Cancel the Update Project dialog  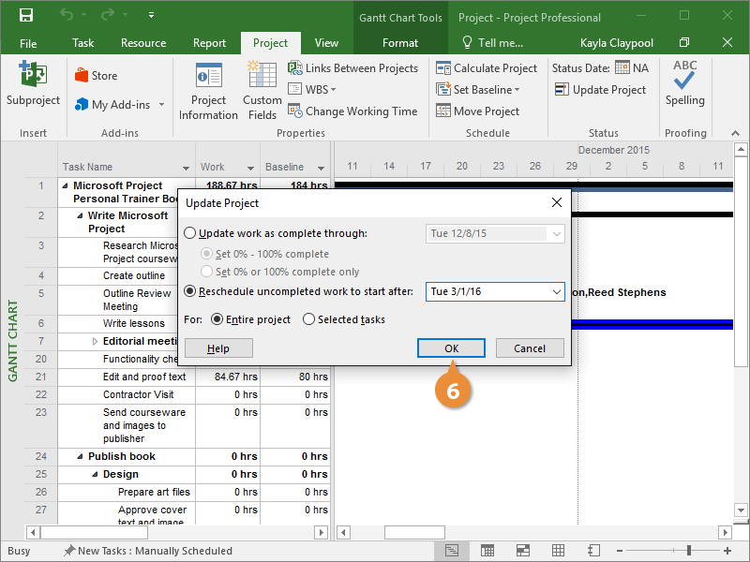[x=529, y=348]
